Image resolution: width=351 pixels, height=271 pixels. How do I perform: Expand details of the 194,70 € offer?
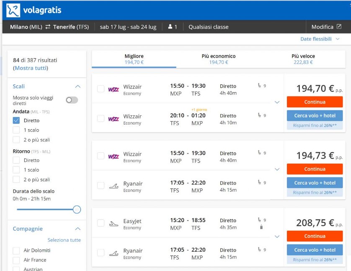tap(277, 102)
